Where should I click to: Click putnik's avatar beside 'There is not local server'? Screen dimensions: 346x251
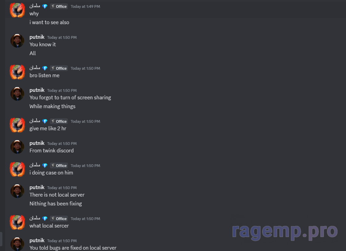pos(17,191)
